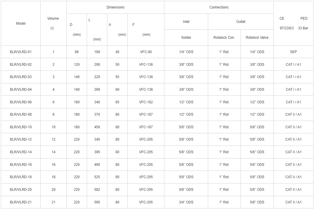Select the BLR/VLRD-21 model cell
314x209 pixels.
(x=21, y=202)
